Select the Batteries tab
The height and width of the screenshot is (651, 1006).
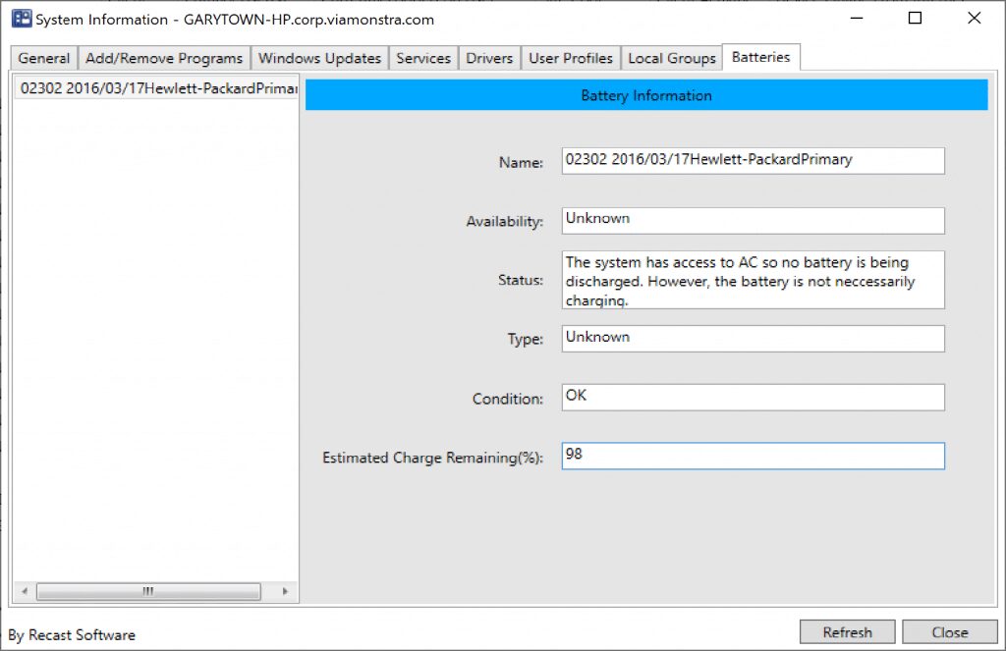(x=761, y=58)
